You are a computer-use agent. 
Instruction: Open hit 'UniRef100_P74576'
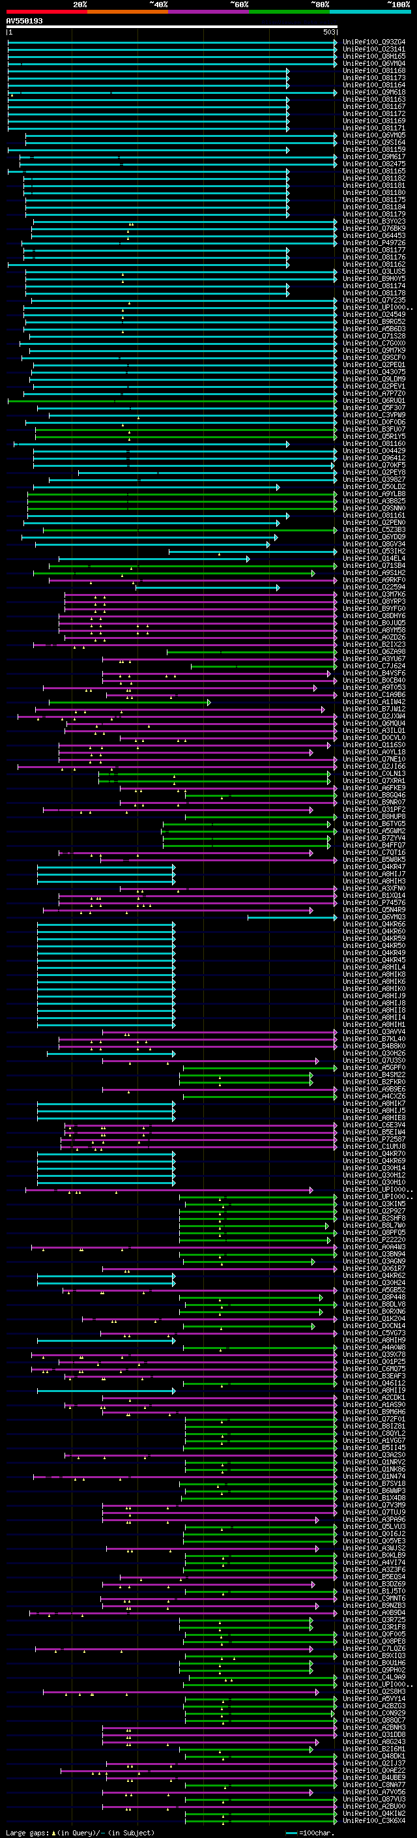coord(374,902)
